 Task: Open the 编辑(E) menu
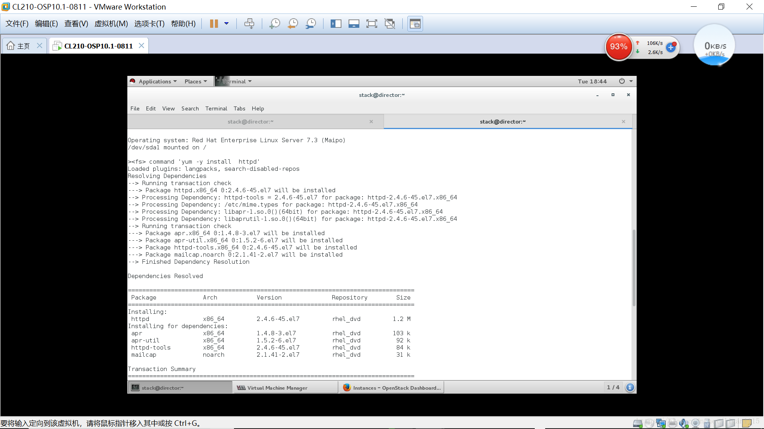(x=47, y=24)
